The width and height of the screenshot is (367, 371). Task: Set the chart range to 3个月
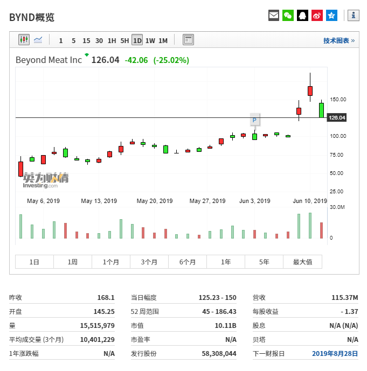(x=149, y=262)
